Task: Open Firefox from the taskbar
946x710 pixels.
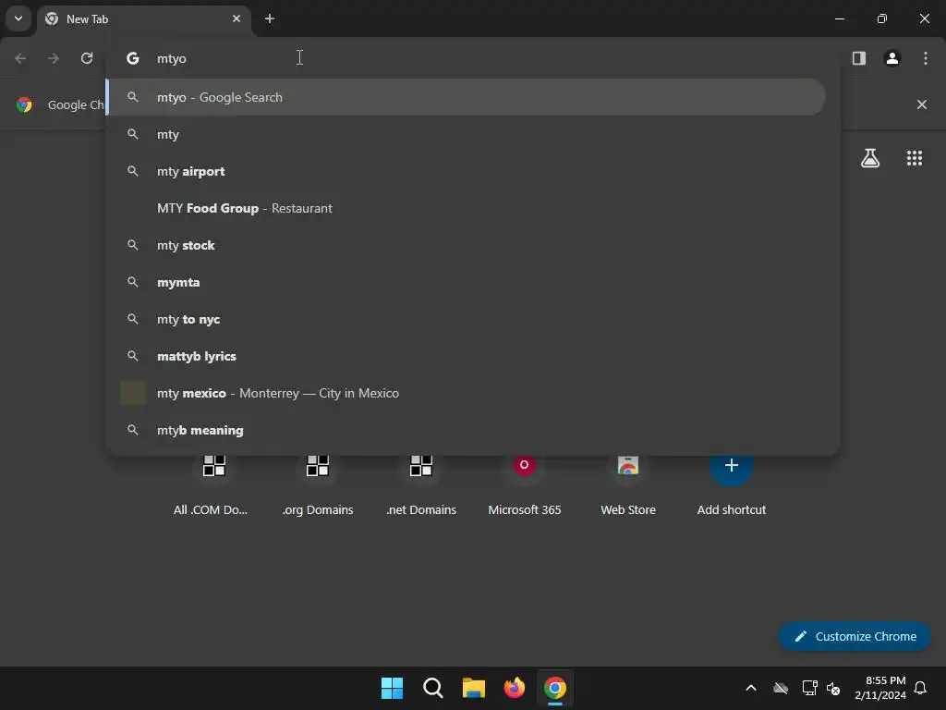Action: point(514,688)
